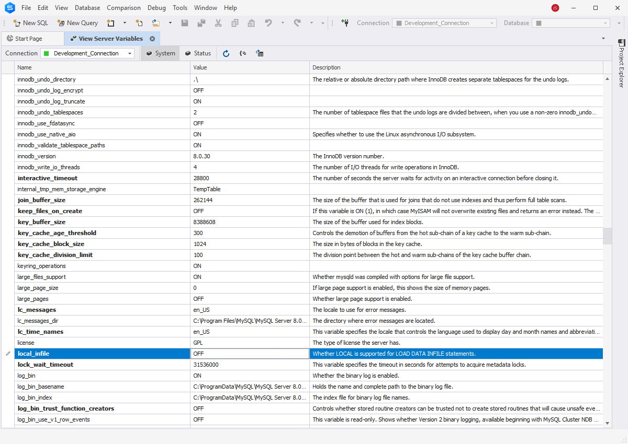Click the New SQL toolbar button
628x444 pixels.
pos(30,23)
